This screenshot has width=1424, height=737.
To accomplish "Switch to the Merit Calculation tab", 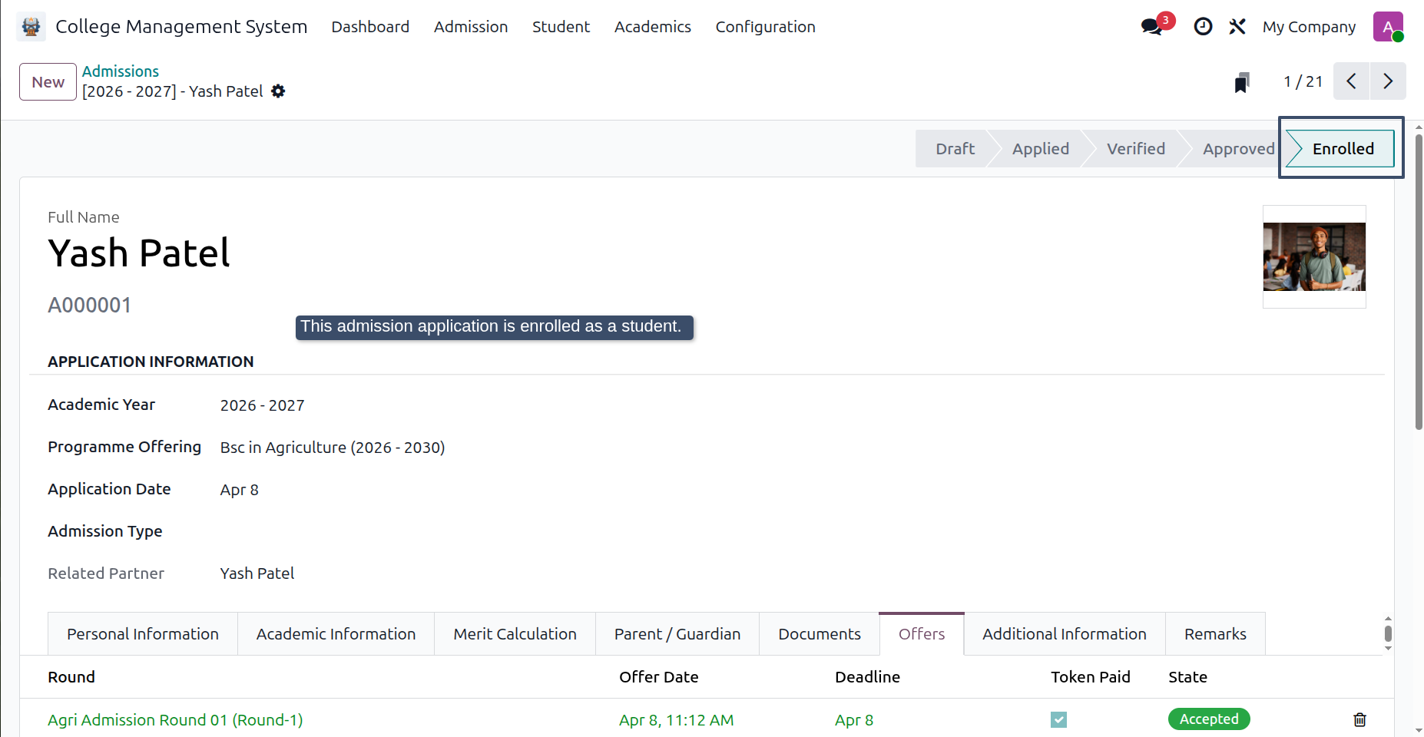I will pos(515,634).
